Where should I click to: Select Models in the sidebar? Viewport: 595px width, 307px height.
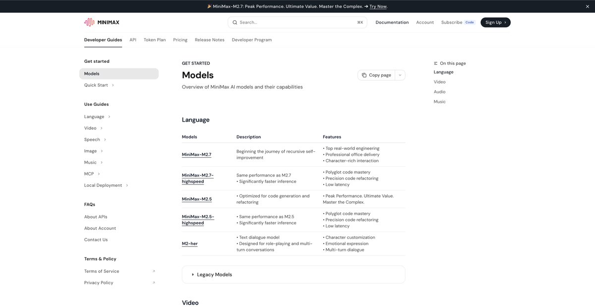pyautogui.click(x=119, y=74)
